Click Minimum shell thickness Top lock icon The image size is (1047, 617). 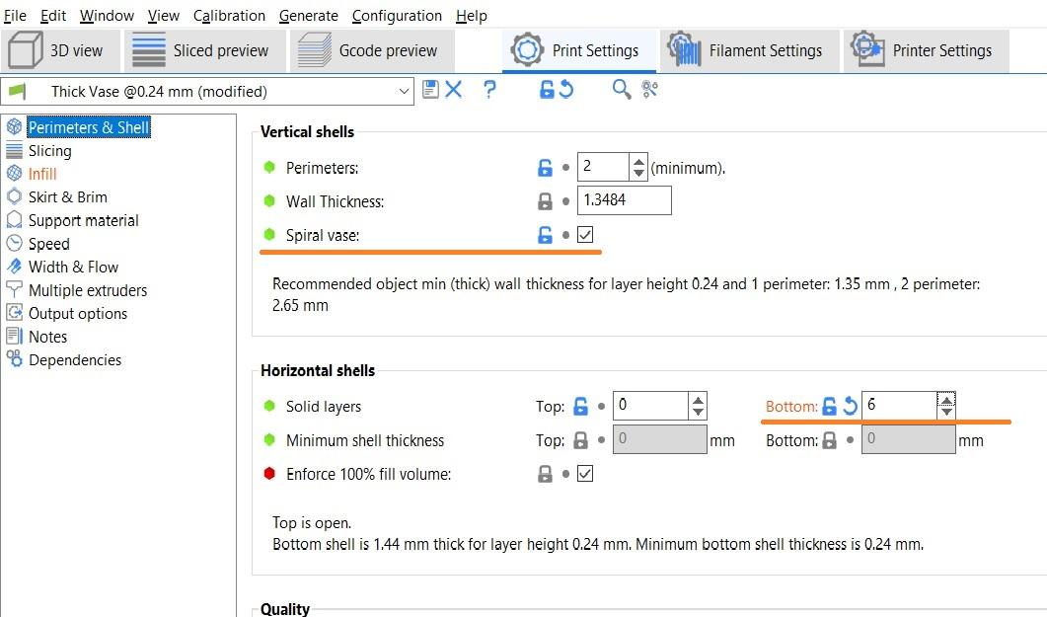(581, 440)
